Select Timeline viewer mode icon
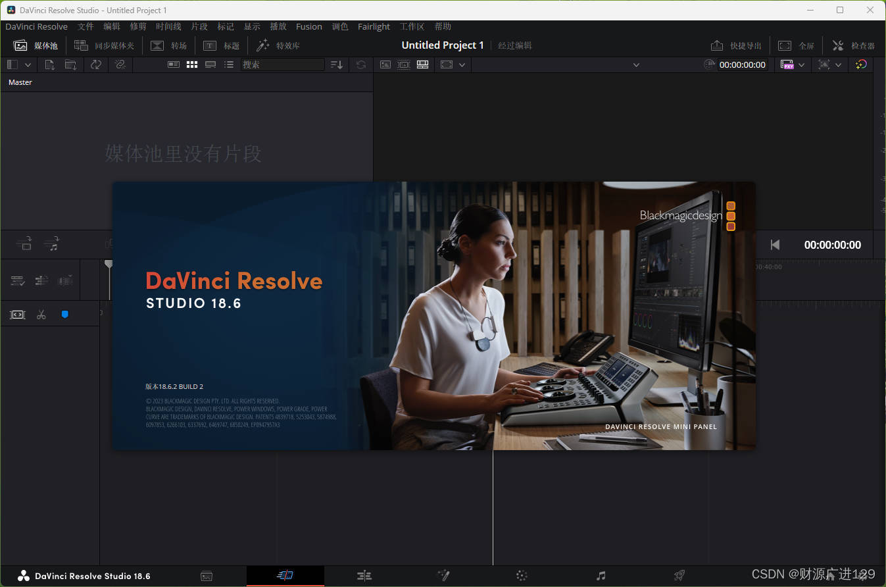This screenshot has height=587, width=886. tap(423, 64)
